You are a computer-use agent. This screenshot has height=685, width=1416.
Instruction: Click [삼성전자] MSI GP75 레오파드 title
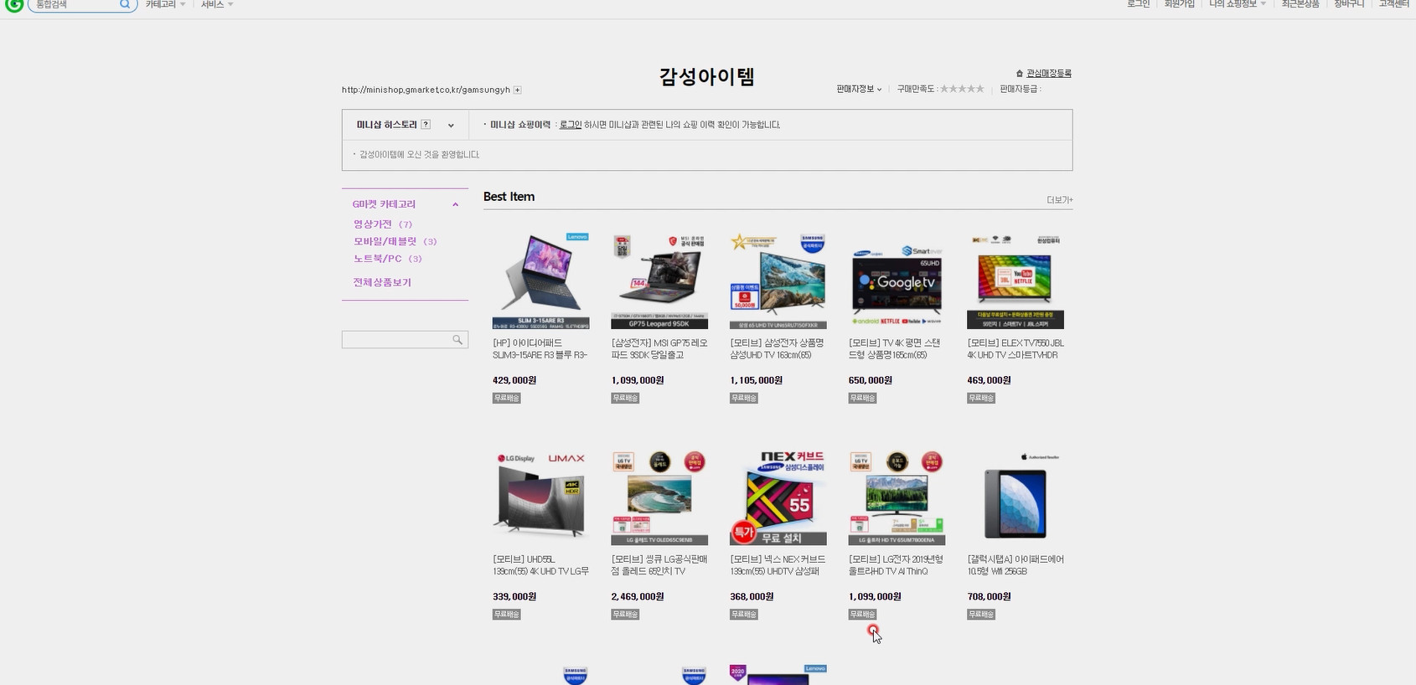pyautogui.click(x=659, y=349)
